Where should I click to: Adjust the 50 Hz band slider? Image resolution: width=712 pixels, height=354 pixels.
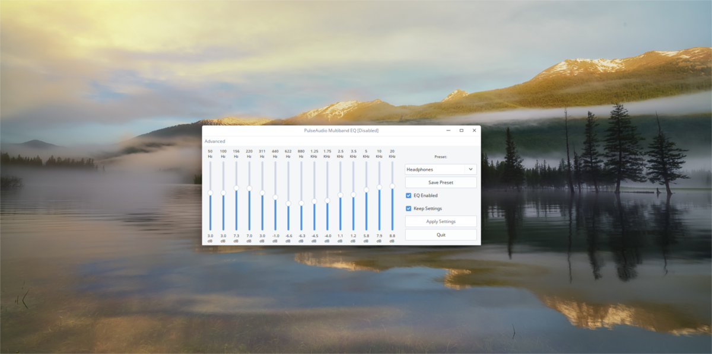click(x=210, y=193)
